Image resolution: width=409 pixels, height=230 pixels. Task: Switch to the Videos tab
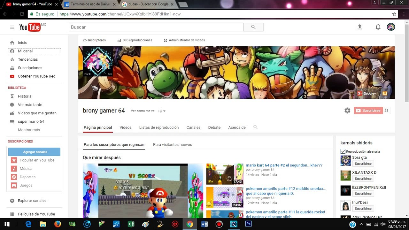tap(126, 127)
